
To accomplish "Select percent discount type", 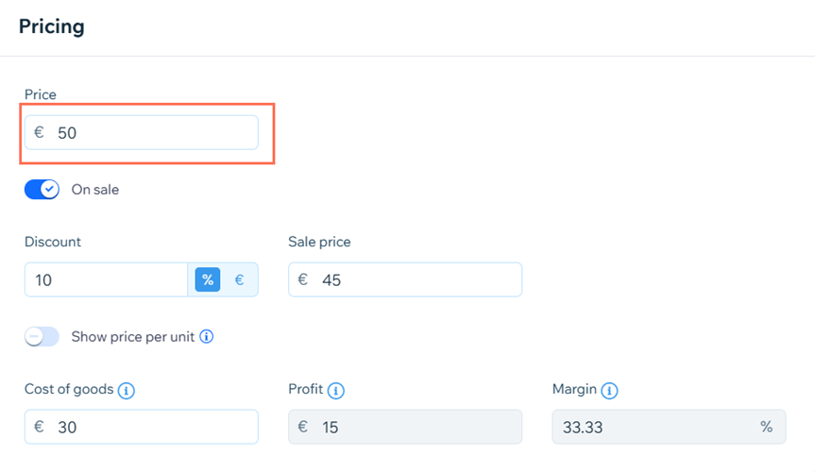I will tap(208, 279).
